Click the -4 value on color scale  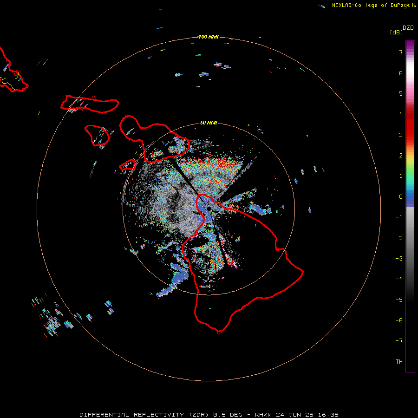click(399, 279)
